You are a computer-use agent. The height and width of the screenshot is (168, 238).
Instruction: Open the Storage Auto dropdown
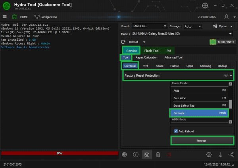click(x=193, y=26)
